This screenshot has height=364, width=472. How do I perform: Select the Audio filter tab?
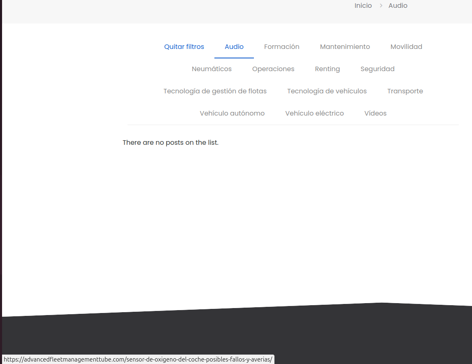pyautogui.click(x=234, y=47)
